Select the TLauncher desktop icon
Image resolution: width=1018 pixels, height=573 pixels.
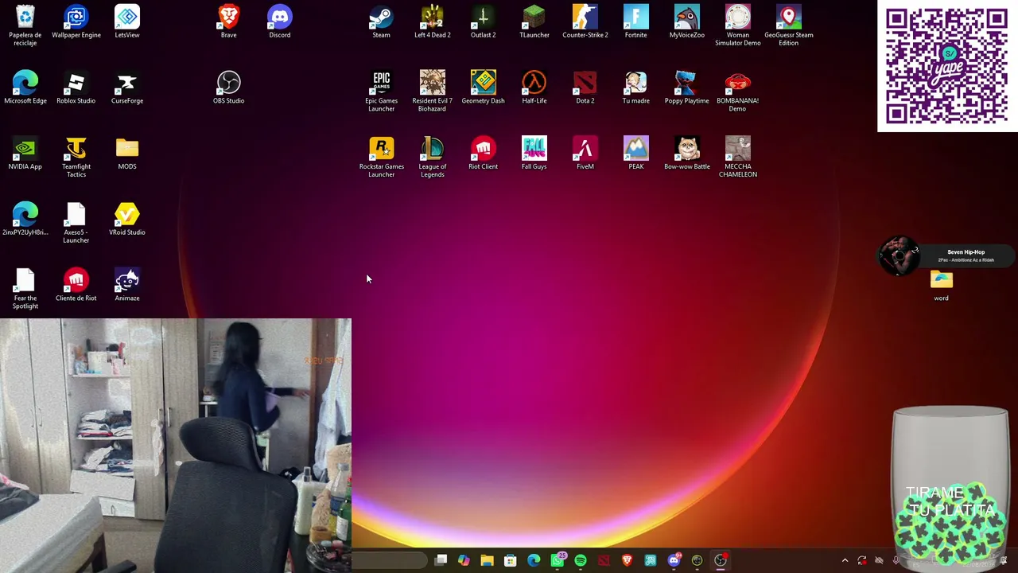point(534,21)
